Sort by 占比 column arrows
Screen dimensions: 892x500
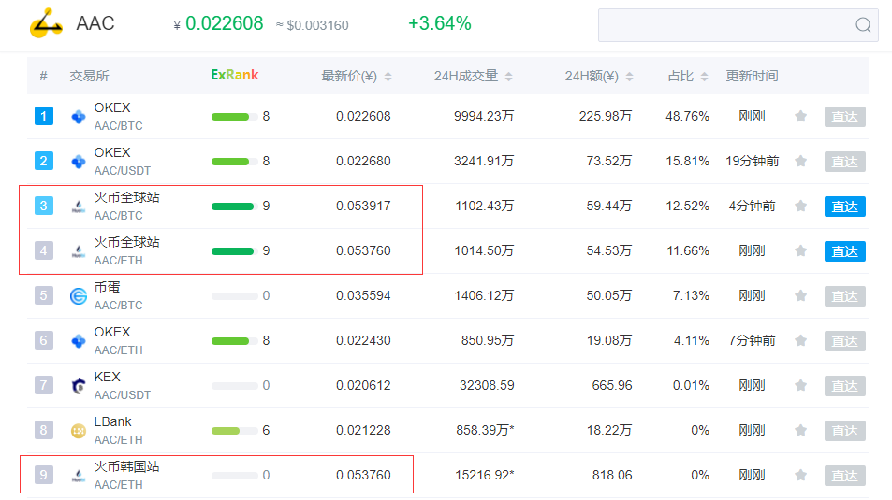704,77
